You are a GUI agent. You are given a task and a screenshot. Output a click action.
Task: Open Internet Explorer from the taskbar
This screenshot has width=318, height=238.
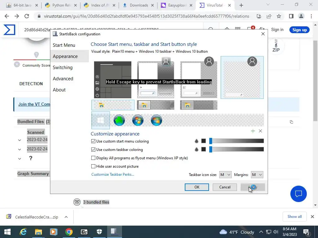23,232
